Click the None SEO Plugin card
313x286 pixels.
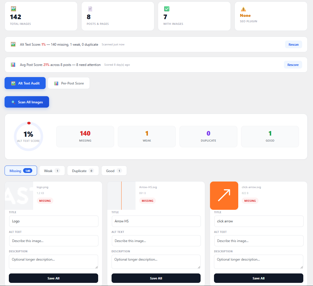(x=271, y=16)
